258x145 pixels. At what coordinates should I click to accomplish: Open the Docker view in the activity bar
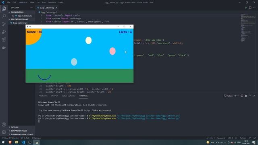pos(4,48)
